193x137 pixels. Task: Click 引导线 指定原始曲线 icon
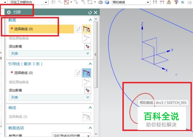tap(87, 82)
